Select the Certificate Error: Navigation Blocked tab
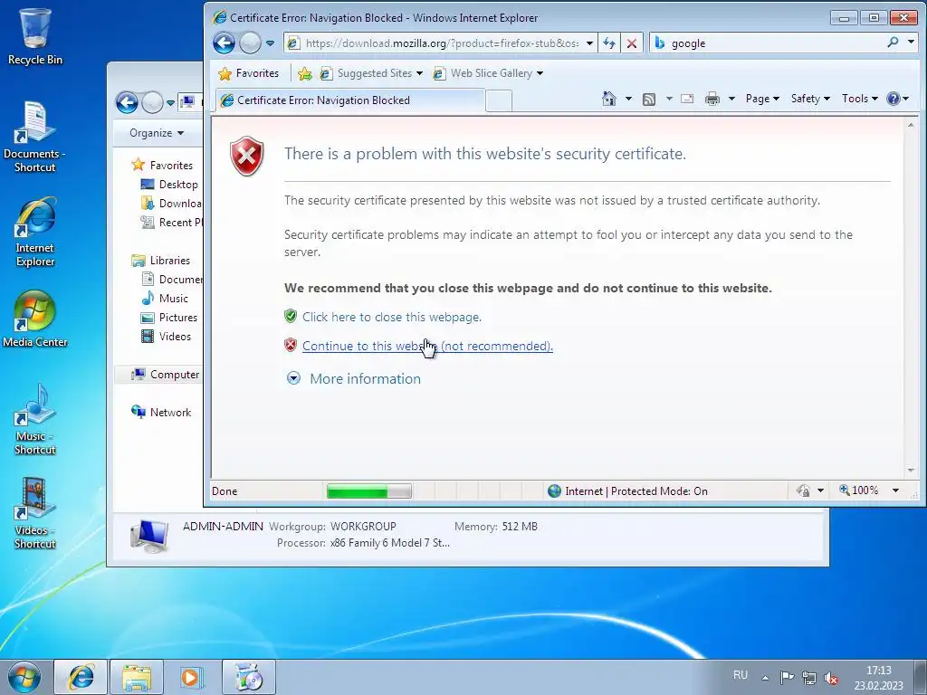This screenshot has height=695, width=927. (350, 100)
